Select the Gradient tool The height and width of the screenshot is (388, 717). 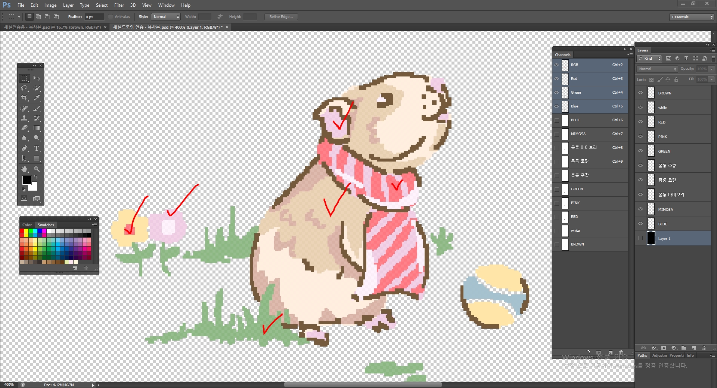click(37, 128)
